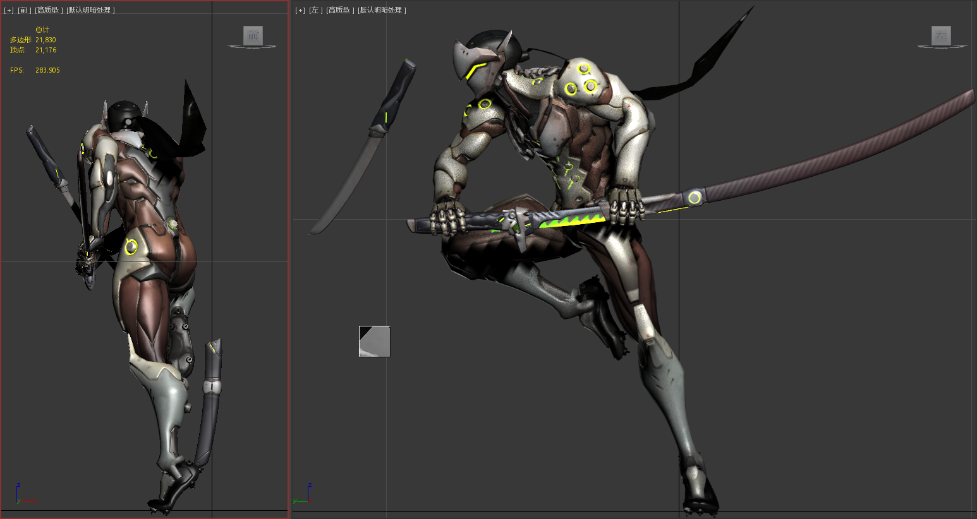Click the 前 face of the ViewCube
This screenshot has width=977, height=519.
253,35
